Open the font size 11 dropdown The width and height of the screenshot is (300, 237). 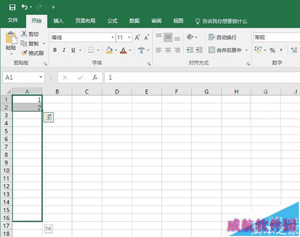(x=129, y=38)
